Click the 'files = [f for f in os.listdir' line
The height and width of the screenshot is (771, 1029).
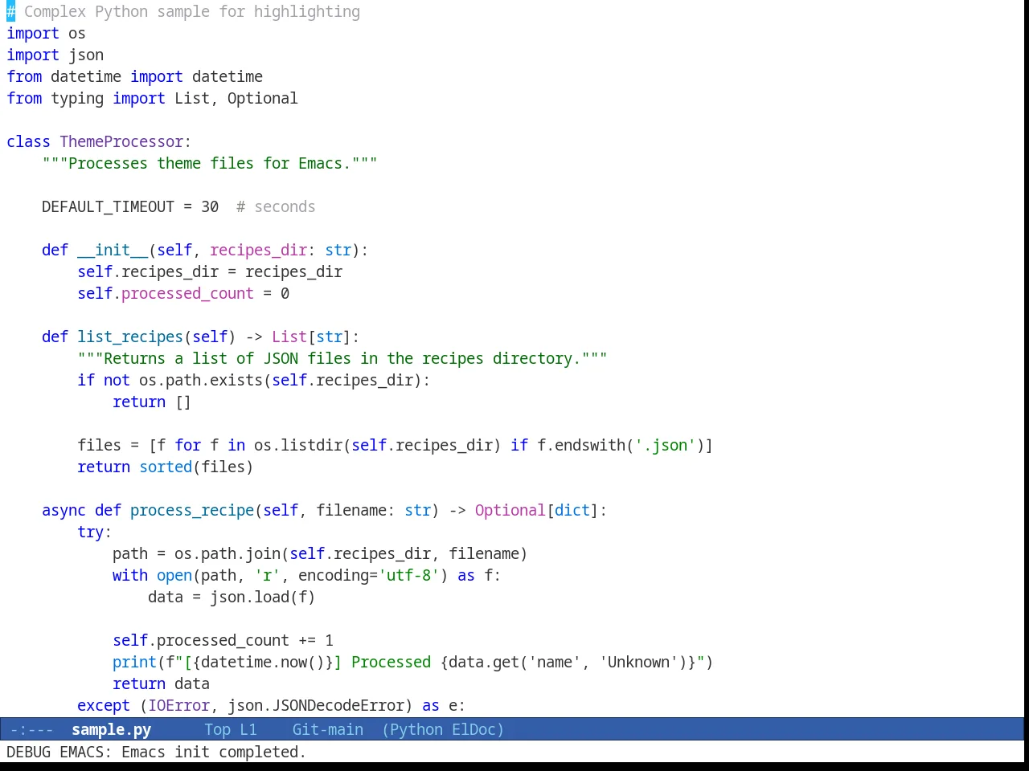tap(396, 446)
